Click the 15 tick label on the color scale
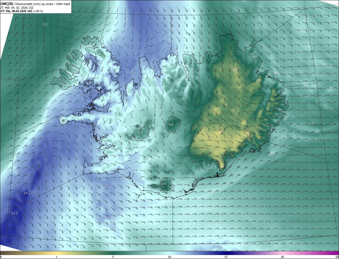 pos(226,257)
